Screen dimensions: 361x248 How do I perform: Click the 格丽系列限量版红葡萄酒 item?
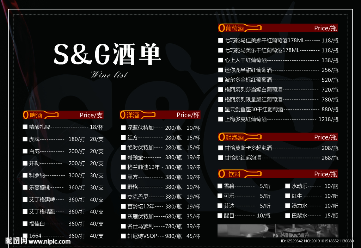pyautogui.click(x=253, y=99)
